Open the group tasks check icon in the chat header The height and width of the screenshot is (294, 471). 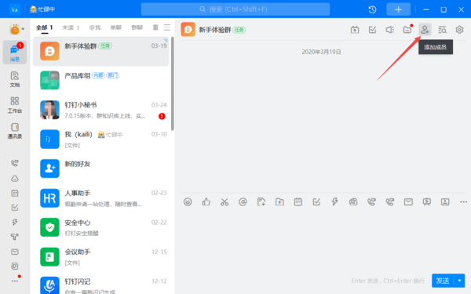tap(372, 30)
